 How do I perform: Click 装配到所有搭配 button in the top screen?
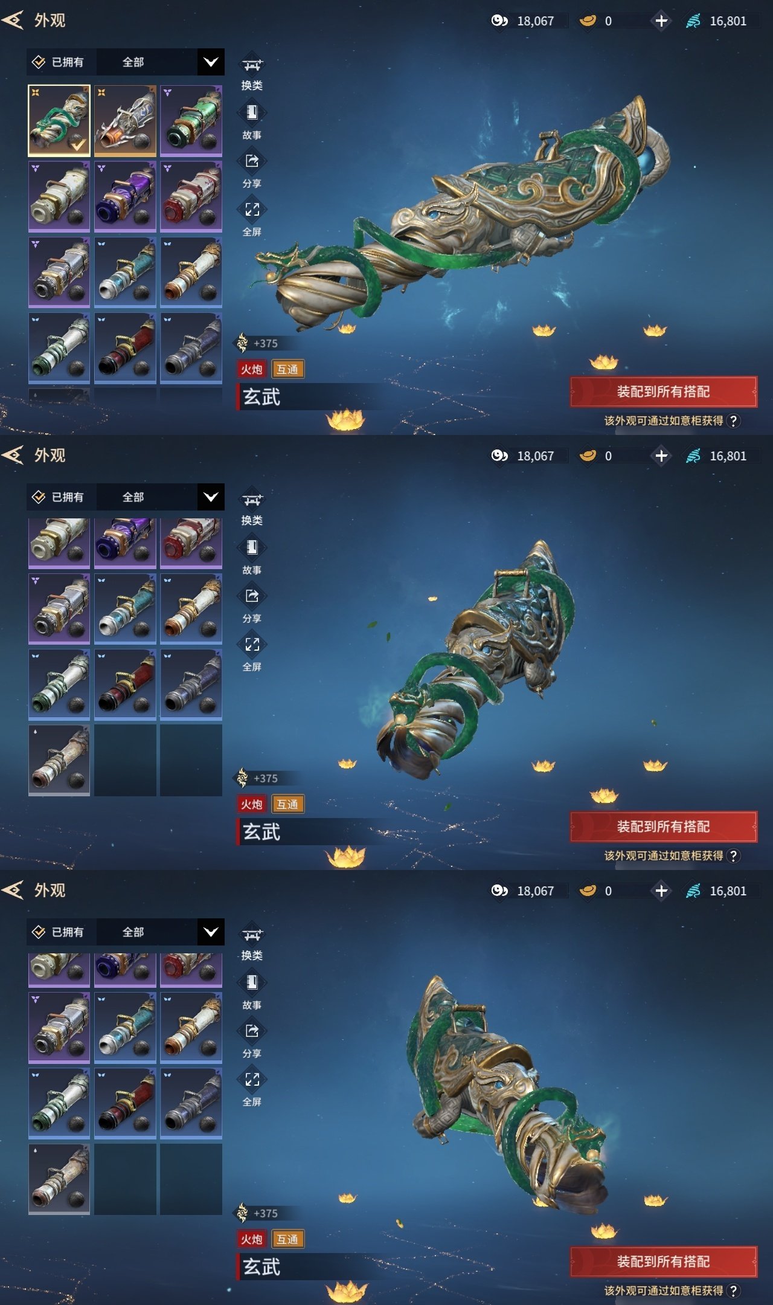663,391
